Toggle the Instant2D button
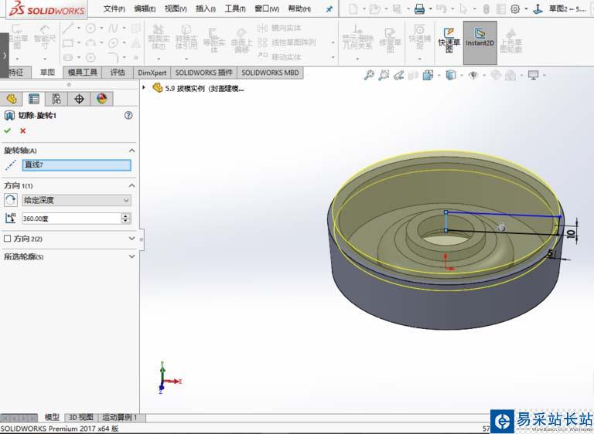594x434 pixels. pyautogui.click(x=480, y=42)
